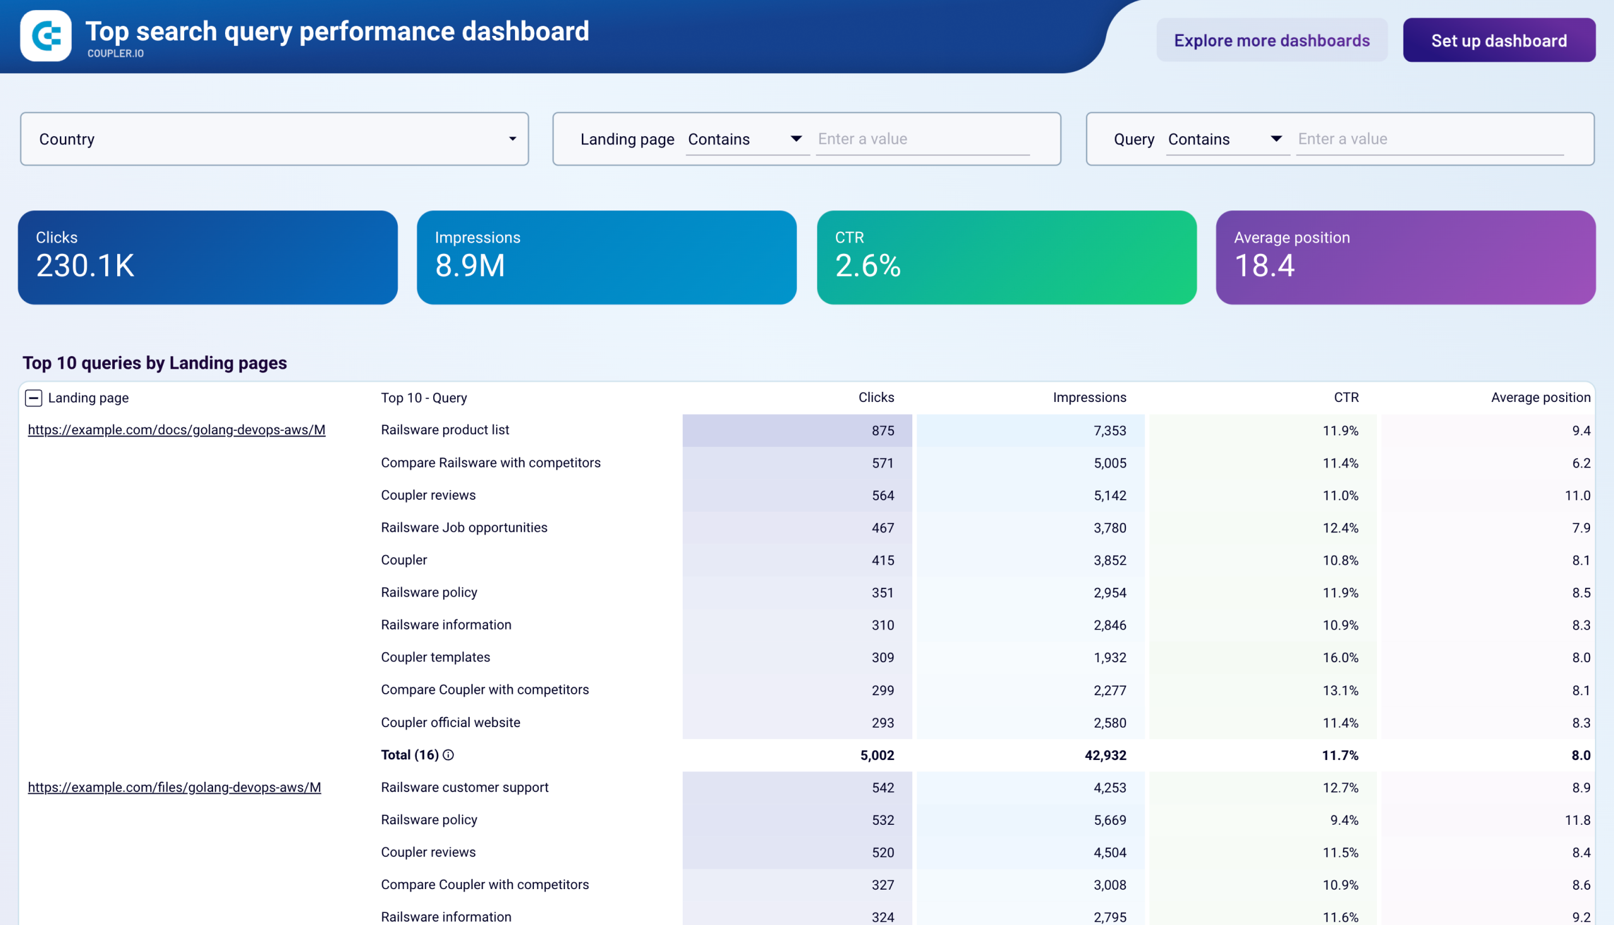
Task: Click the Query value input field
Action: (x=1429, y=139)
